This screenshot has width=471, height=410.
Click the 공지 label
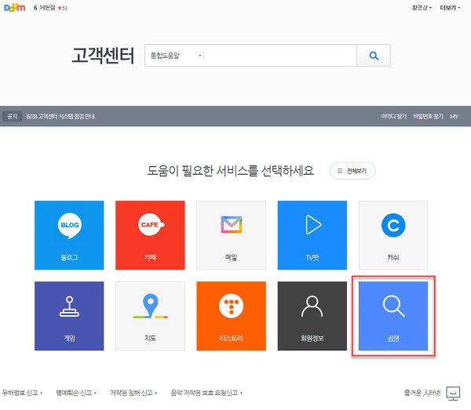tap(13, 116)
